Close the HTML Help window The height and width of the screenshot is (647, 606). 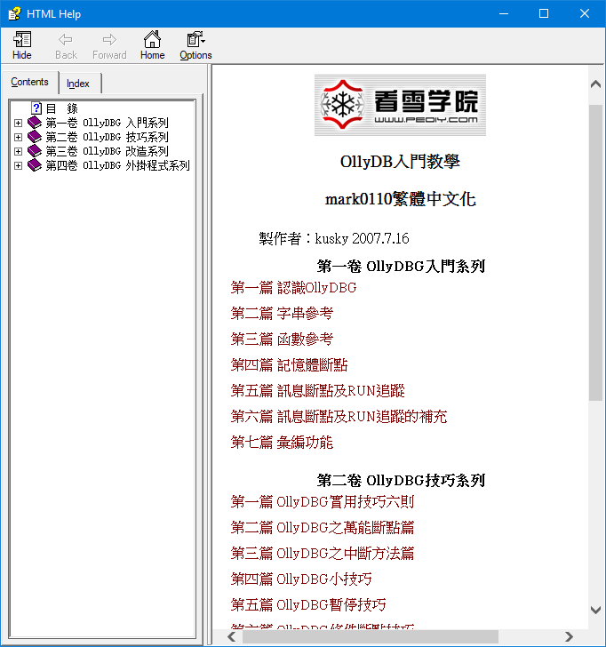(x=585, y=13)
